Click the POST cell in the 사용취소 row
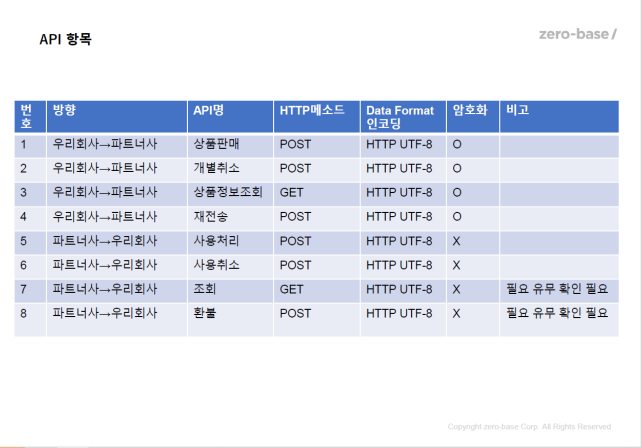 [x=317, y=266]
